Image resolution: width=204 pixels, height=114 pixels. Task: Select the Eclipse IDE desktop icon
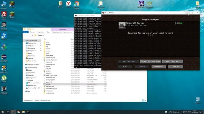point(4,58)
